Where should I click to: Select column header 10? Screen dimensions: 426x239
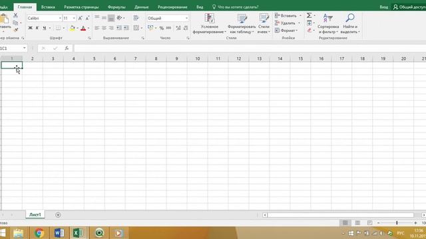[198, 58]
